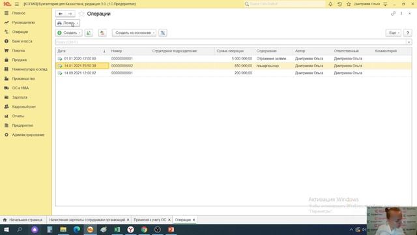Open Банк и касса section
417x235 pixels.
click(x=22, y=41)
